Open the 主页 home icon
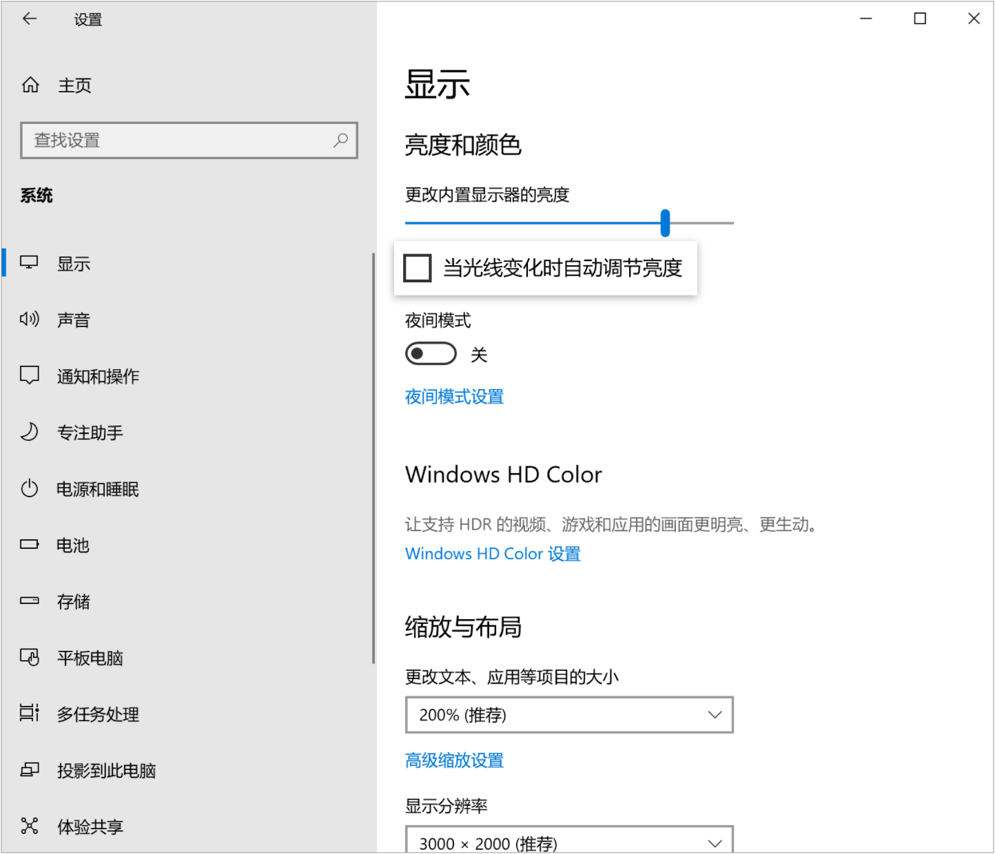The height and width of the screenshot is (854, 995). coord(30,85)
